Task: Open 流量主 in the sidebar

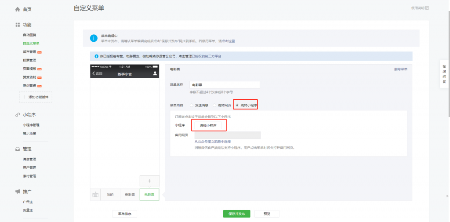Action: pos(28,210)
